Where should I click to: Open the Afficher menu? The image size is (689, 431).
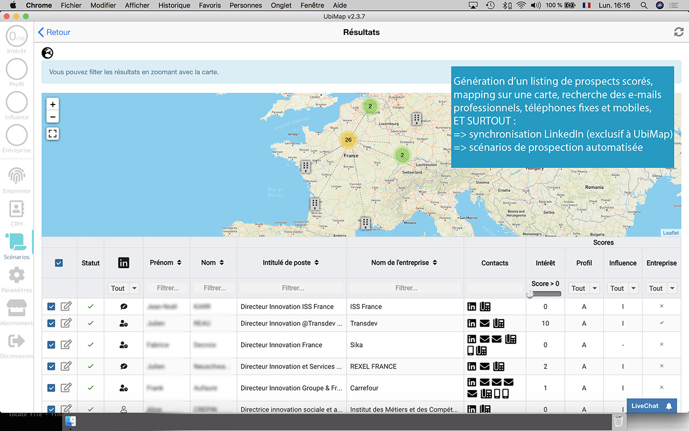pyautogui.click(x=137, y=5)
